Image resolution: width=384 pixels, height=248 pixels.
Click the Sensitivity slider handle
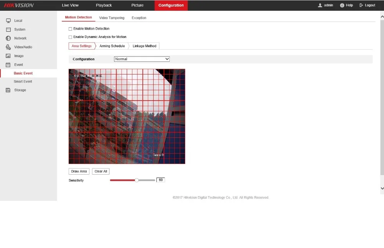137,180
